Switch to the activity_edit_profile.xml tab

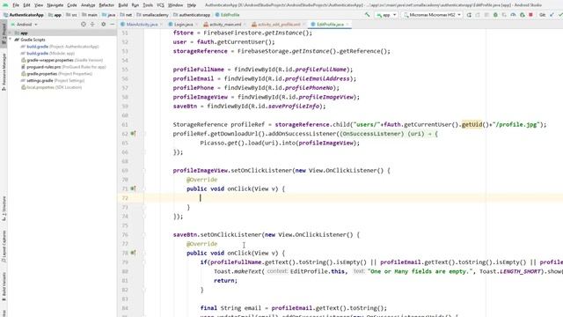click(279, 25)
